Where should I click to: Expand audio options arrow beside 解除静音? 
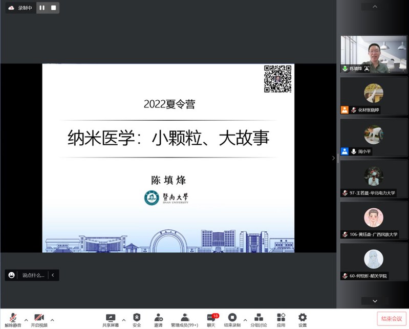coord(26,320)
